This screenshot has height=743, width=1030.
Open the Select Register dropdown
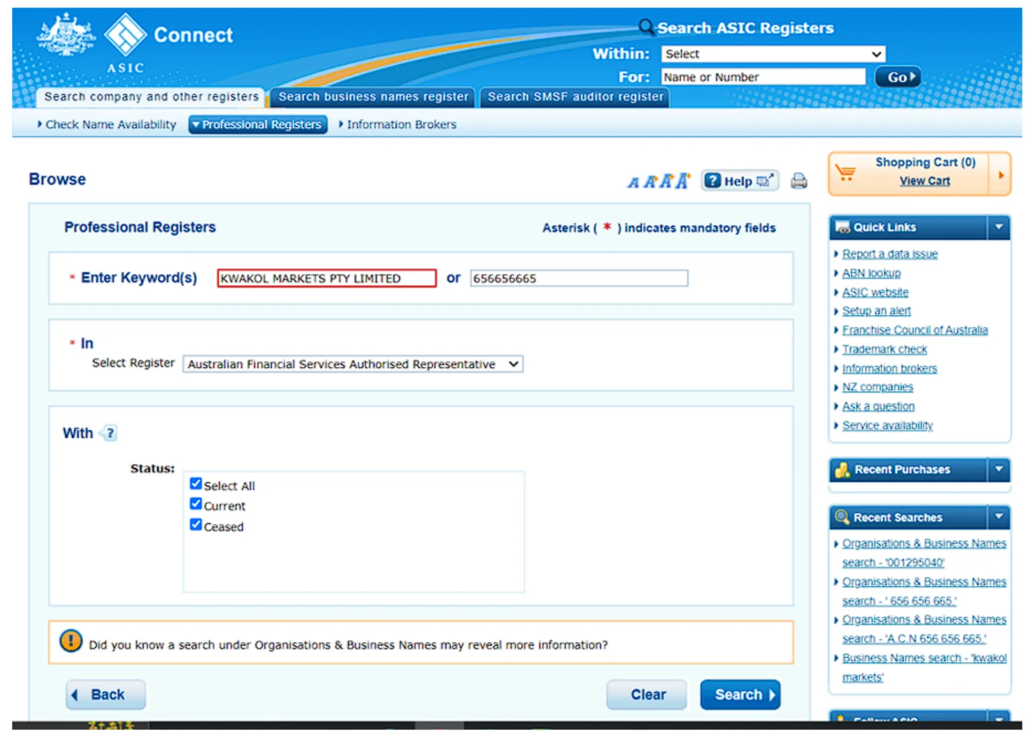coord(353,364)
